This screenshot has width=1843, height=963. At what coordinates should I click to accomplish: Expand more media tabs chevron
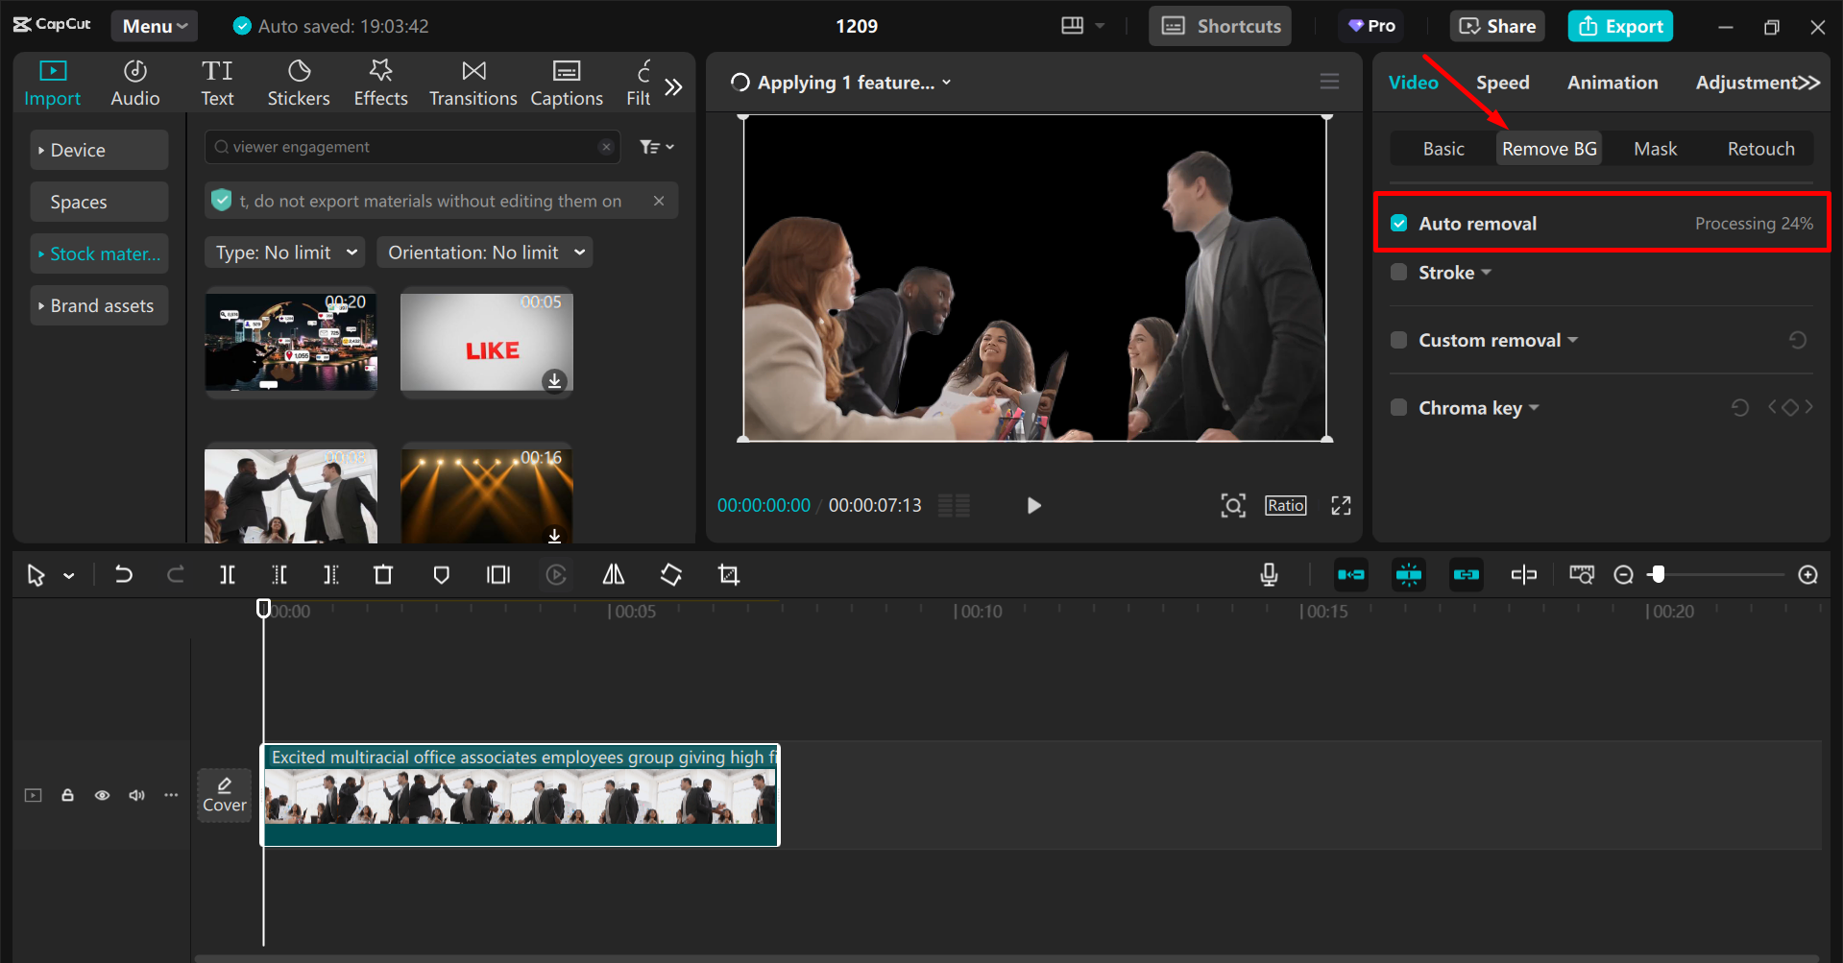[x=674, y=86]
